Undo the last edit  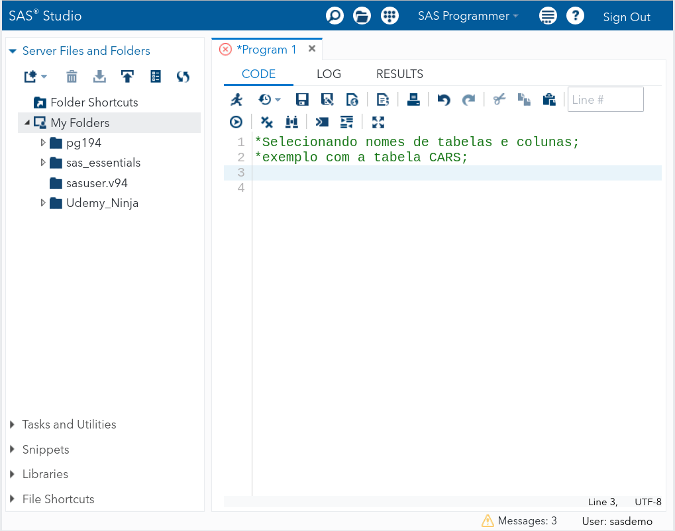click(444, 100)
